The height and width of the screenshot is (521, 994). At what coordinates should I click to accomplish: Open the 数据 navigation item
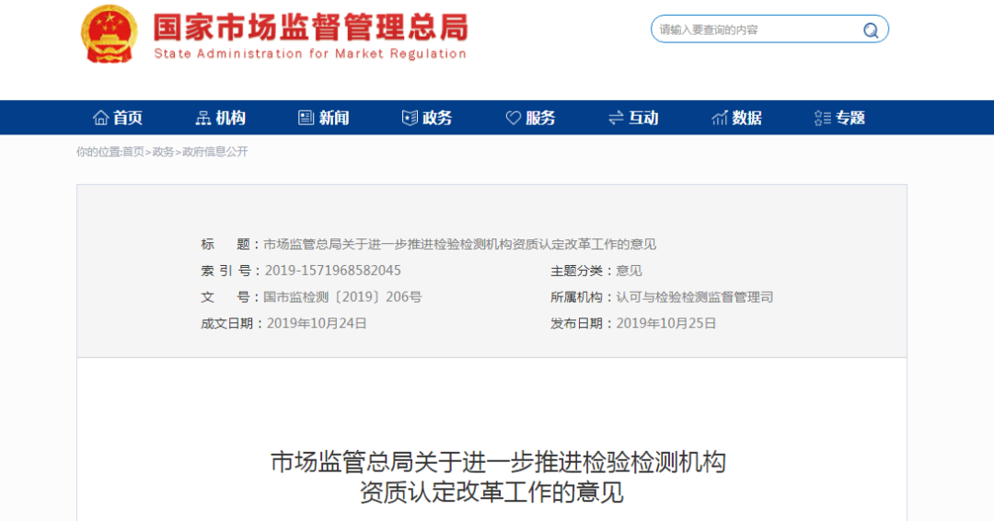(x=736, y=117)
